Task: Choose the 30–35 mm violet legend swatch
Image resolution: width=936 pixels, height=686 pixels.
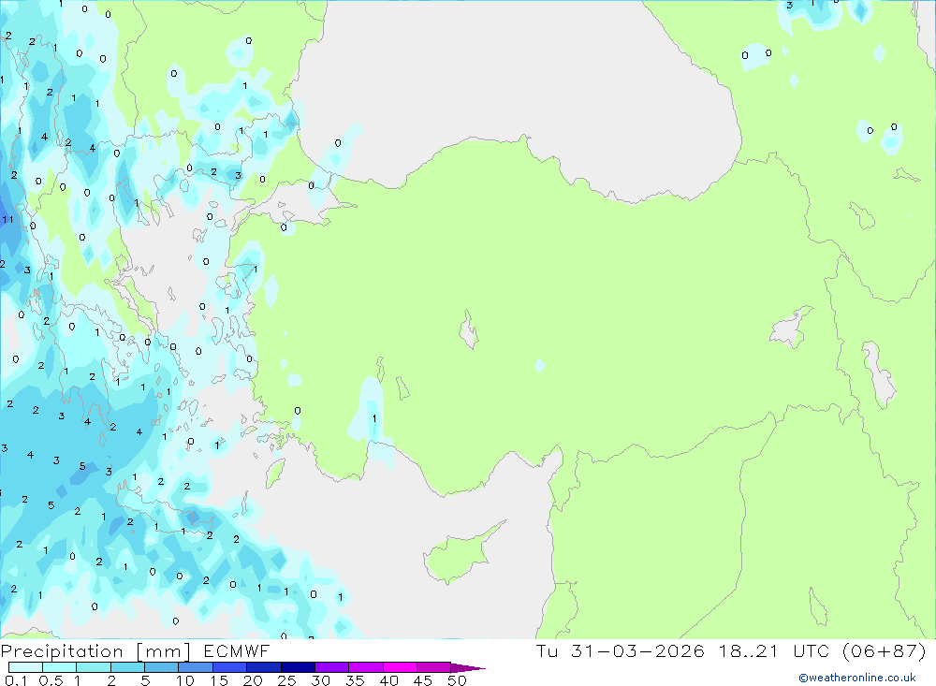Action: coord(332,667)
